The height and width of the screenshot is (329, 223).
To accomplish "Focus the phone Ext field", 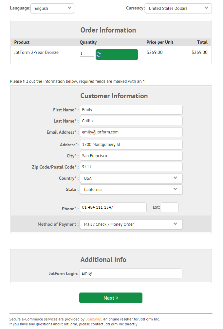I will click(x=170, y=207).
